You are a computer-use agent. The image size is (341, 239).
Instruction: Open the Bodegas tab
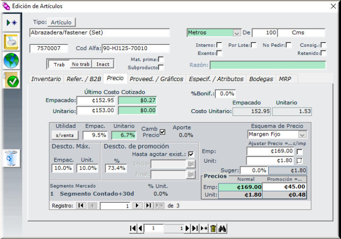click(x=261, y=79)
